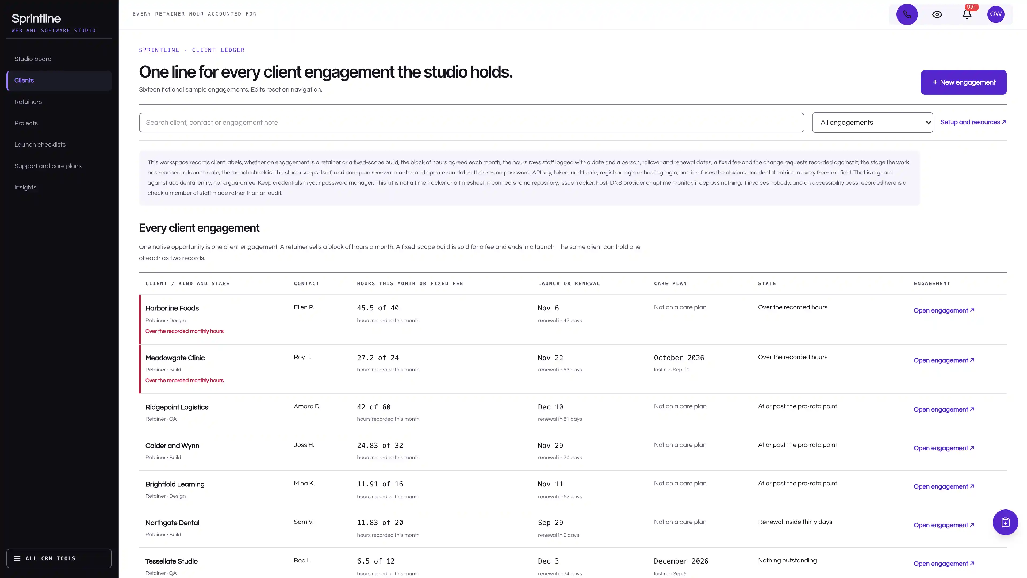Go to Studio board
Image resolution: width=1027 pixels, height=578 pixels.
(59, 59)
